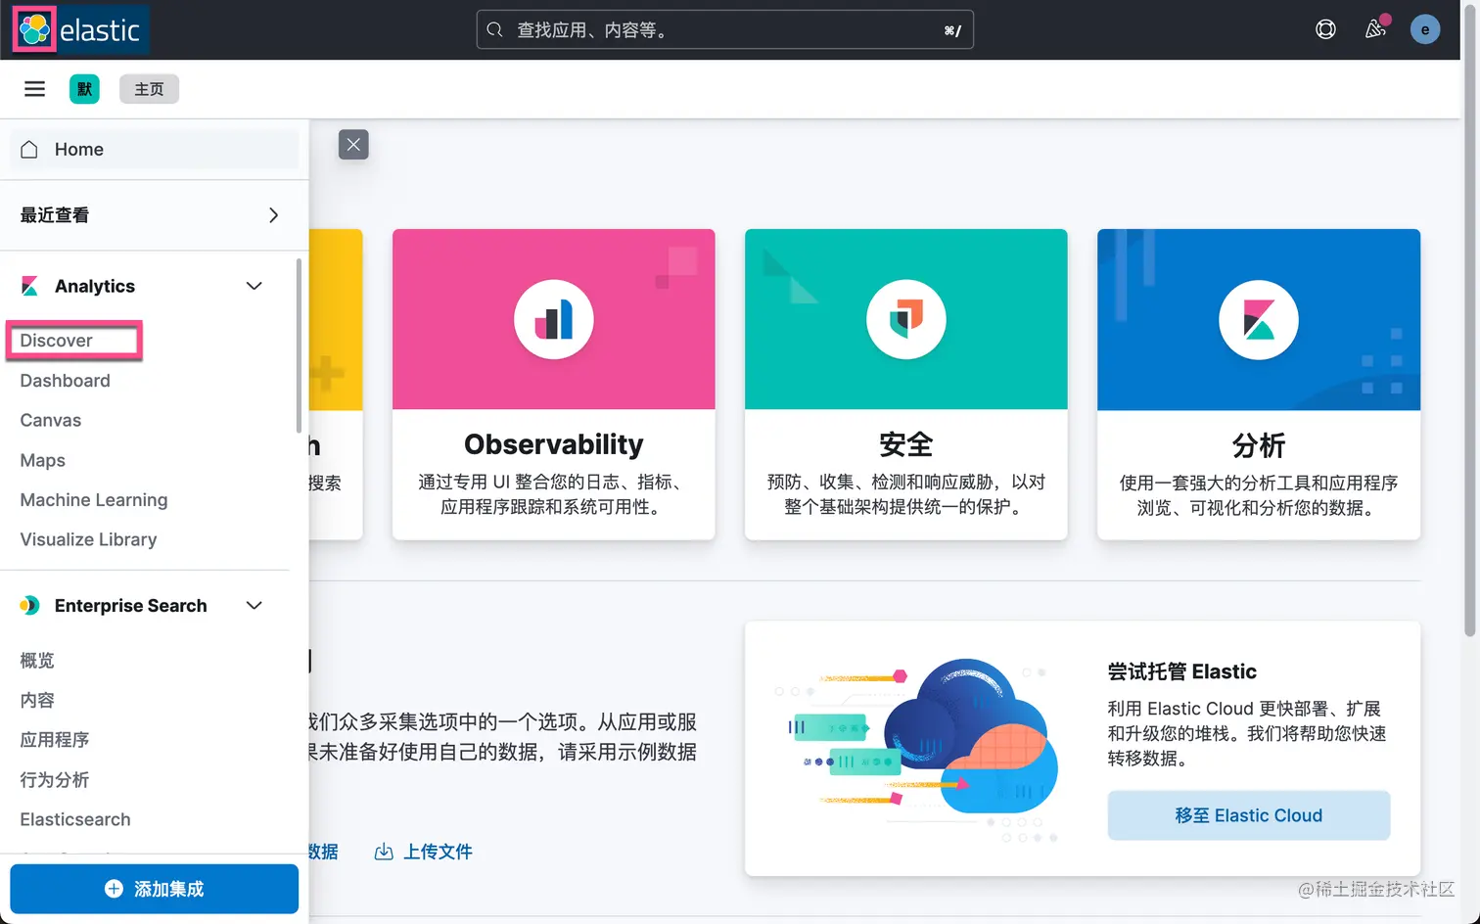Click the 添加集成 button

point(154,889)
